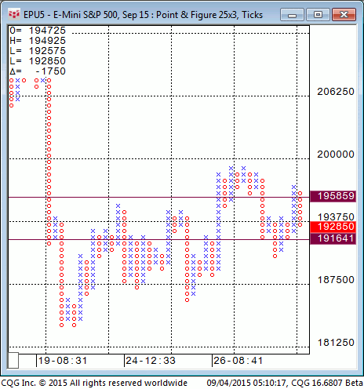Image resolution: width=364 pixels, height=389 pixels.
Task: Click the 195859 purple level marker
Action: (333, 196)
